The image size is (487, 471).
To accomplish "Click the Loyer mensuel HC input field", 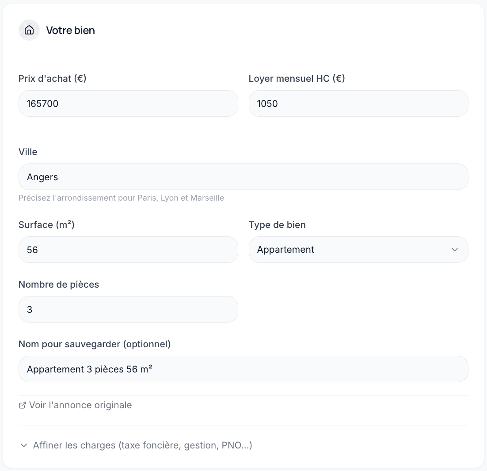I will pos(358,103).
